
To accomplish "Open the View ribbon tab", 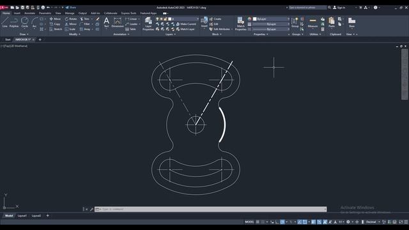I will 58,13.
